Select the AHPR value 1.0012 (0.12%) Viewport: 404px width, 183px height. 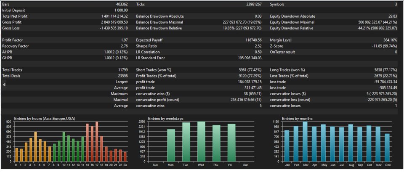click(116, 52)
